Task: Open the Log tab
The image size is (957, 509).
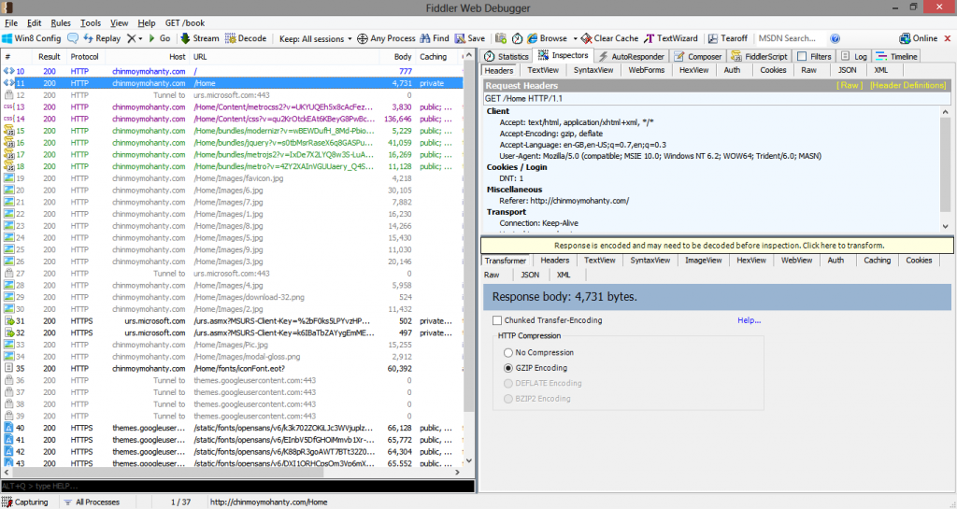Action: point(854,56)
